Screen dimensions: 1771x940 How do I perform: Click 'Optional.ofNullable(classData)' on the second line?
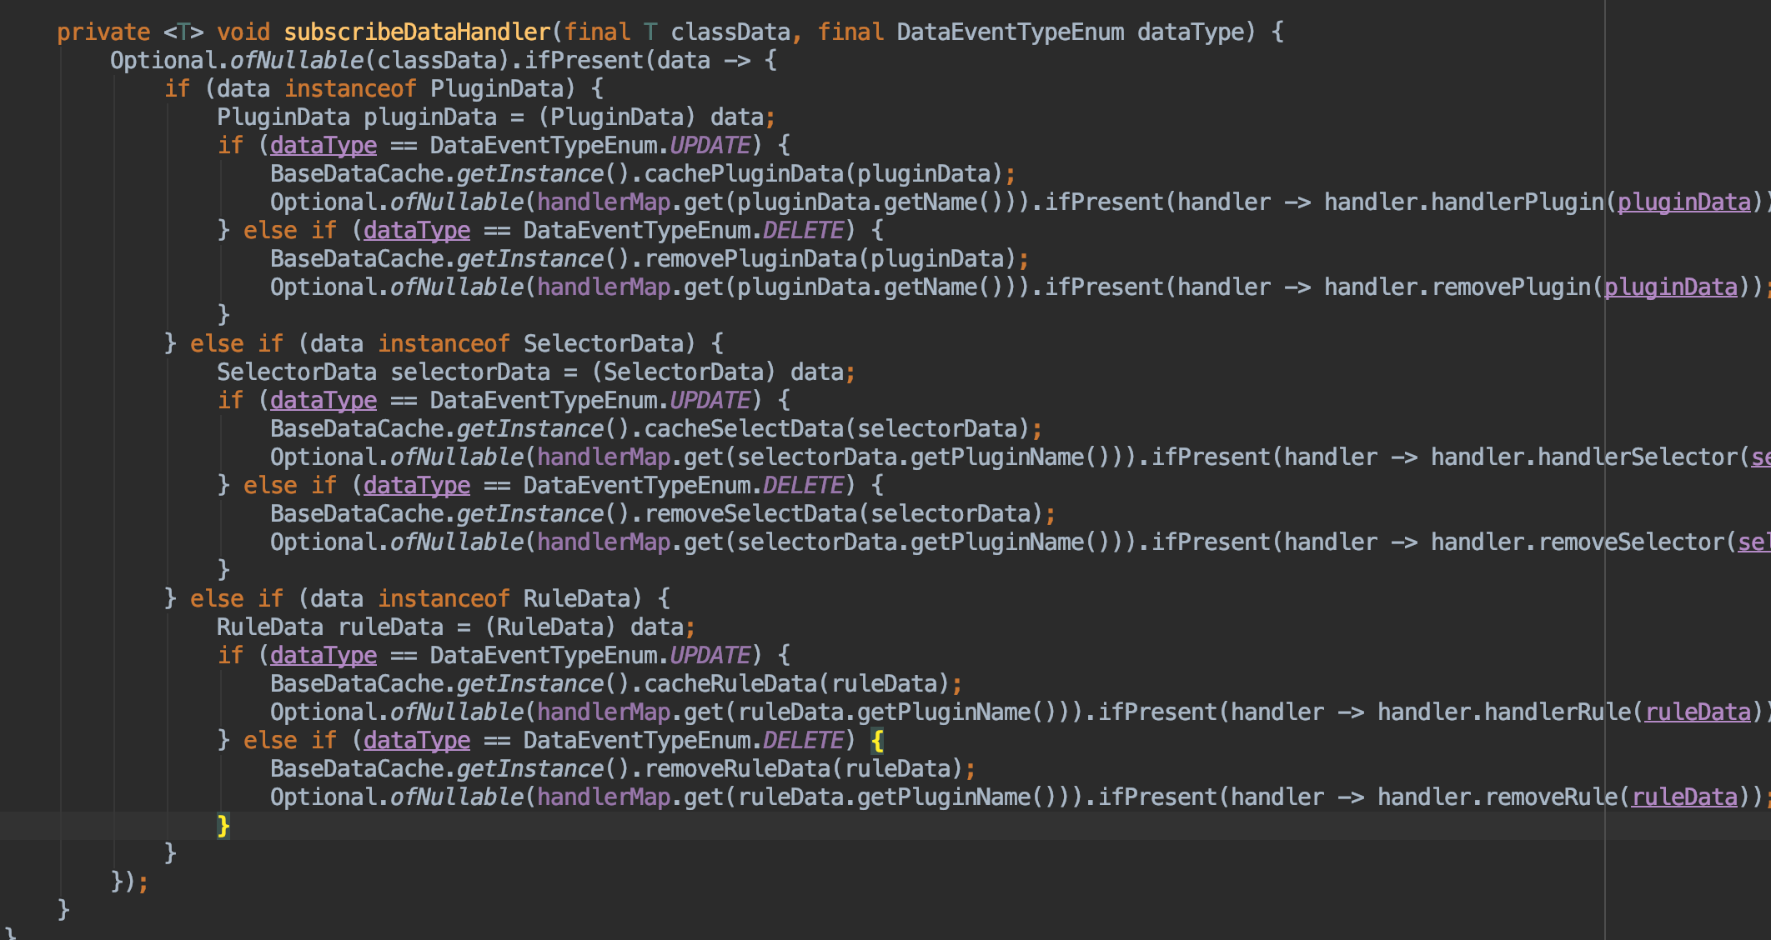pos(309,61)
